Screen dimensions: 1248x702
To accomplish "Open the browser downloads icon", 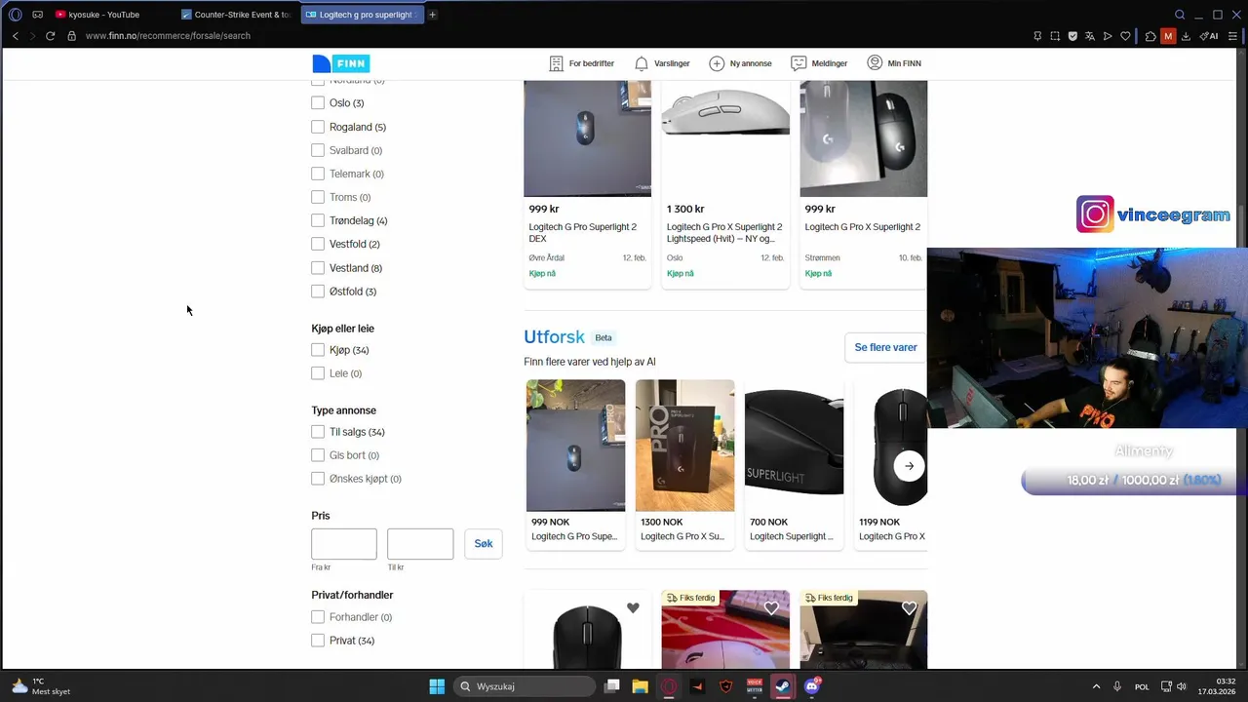I will click(1186, 36).
